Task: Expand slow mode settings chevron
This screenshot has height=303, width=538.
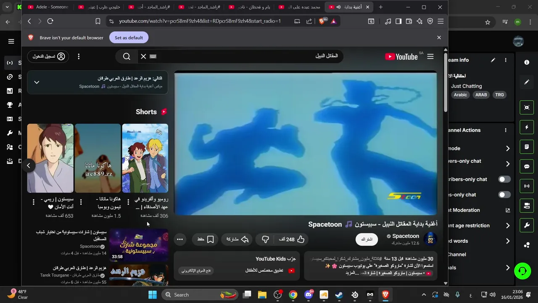Action: pos(508,149)
